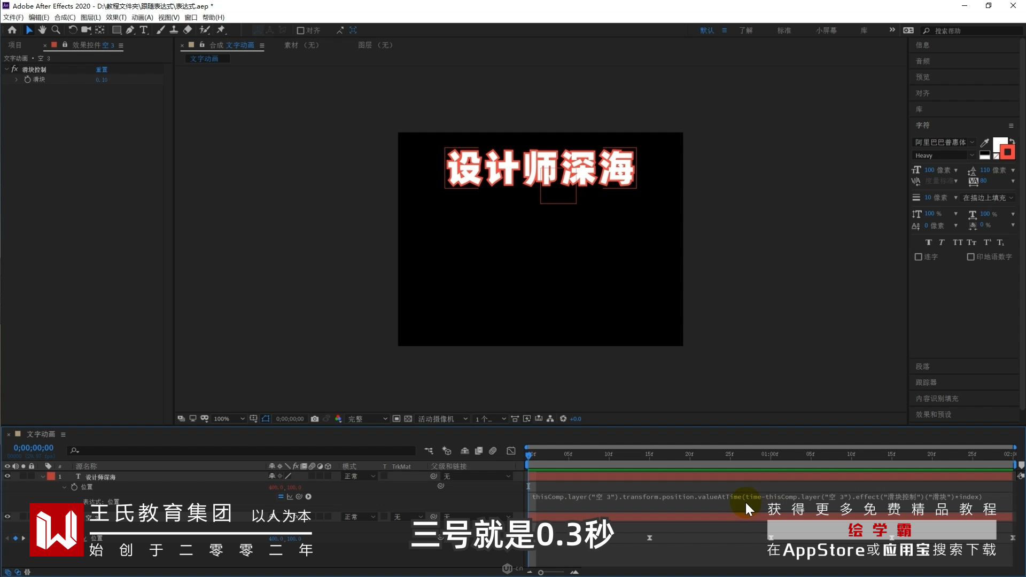
Task: Enable the 对齐 snapping checkbox
Action: click(300, 30)
